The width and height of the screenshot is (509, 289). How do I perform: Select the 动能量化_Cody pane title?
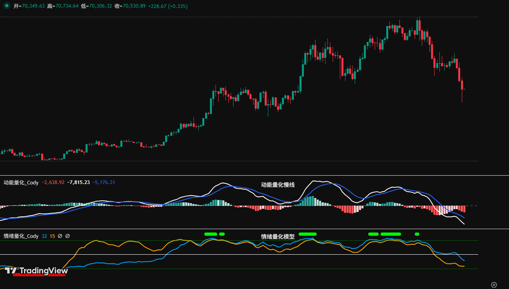tap(20, 182)
